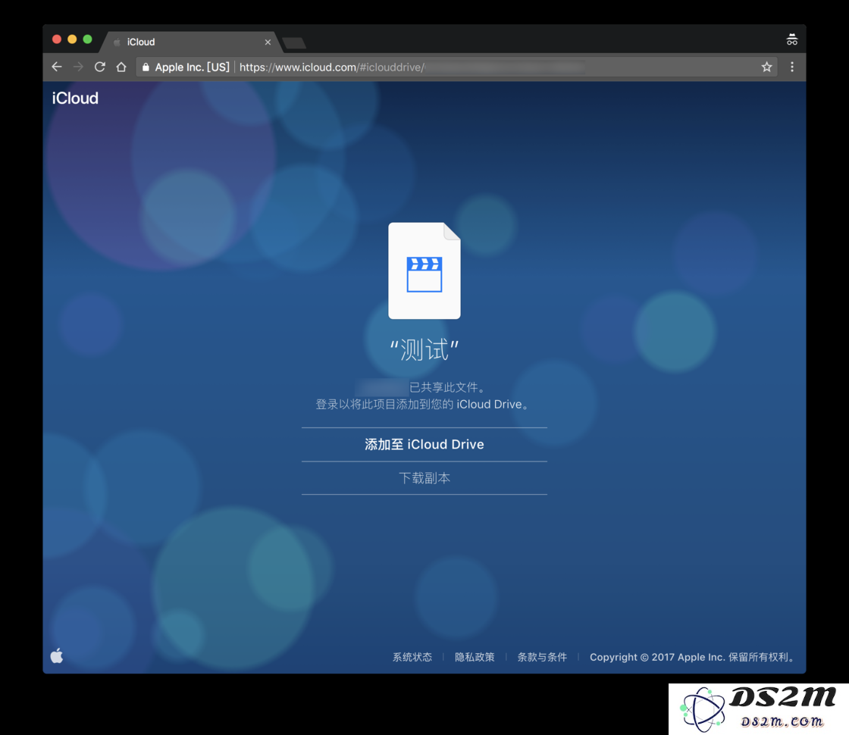Maximize the window with the green button
Screen dimensions: 849x735
click(87, 39)
